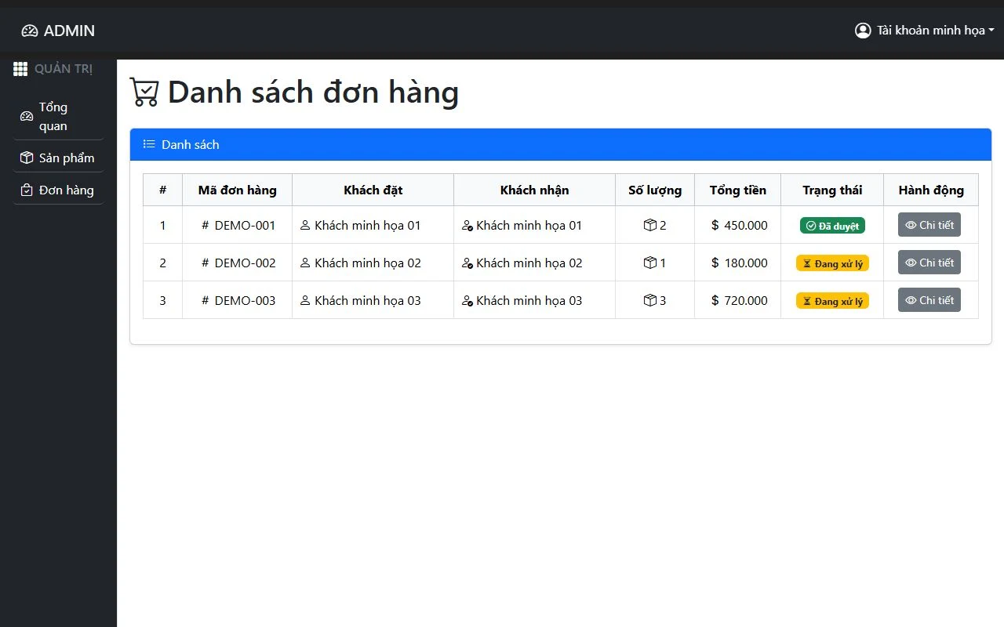Image resolution: width=1004 pixels, height=627 pixels.
Task: Click the person-check icon beside receiver Khách minh họa 02
Action: point(467,263)
